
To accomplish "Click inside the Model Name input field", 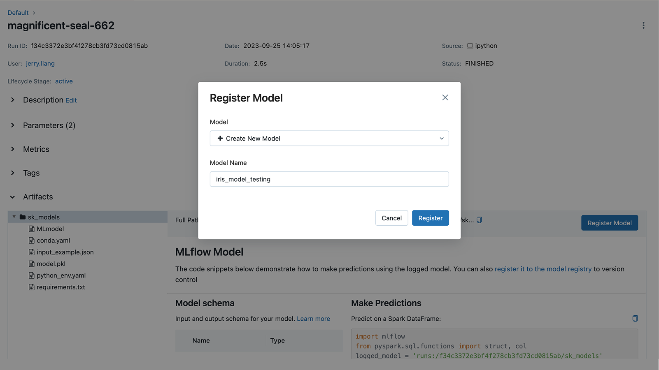I will click(329, 179).
